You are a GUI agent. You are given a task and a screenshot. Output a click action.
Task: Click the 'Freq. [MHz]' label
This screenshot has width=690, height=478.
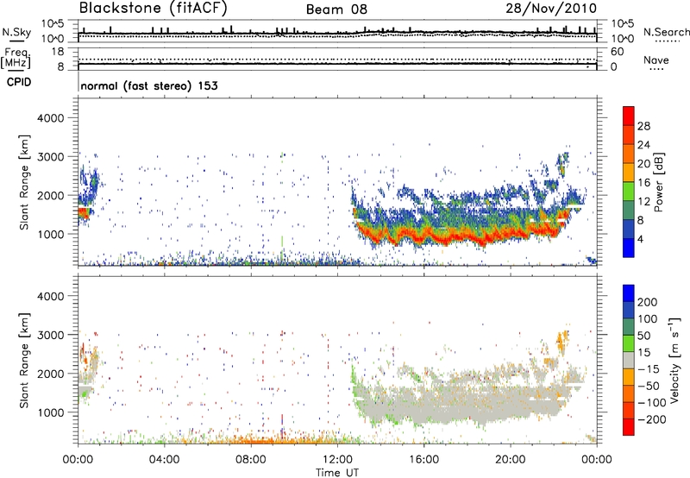[16, 59]
